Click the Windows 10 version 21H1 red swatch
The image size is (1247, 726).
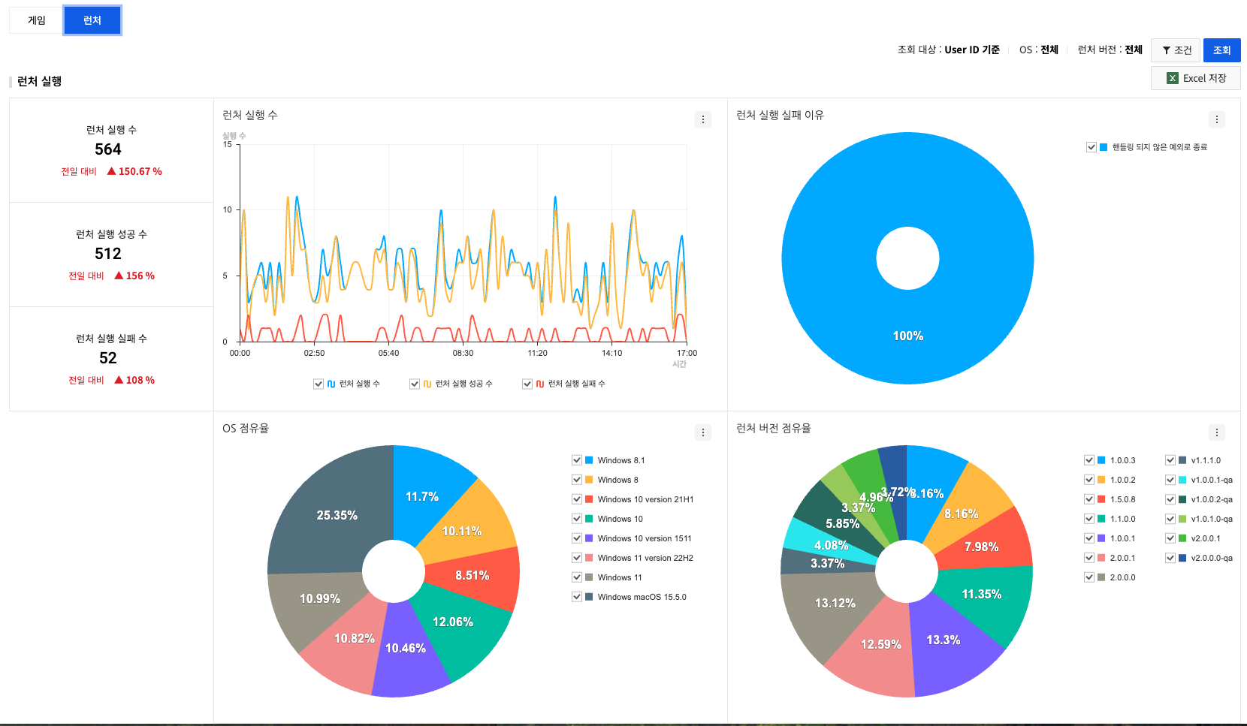590,499
